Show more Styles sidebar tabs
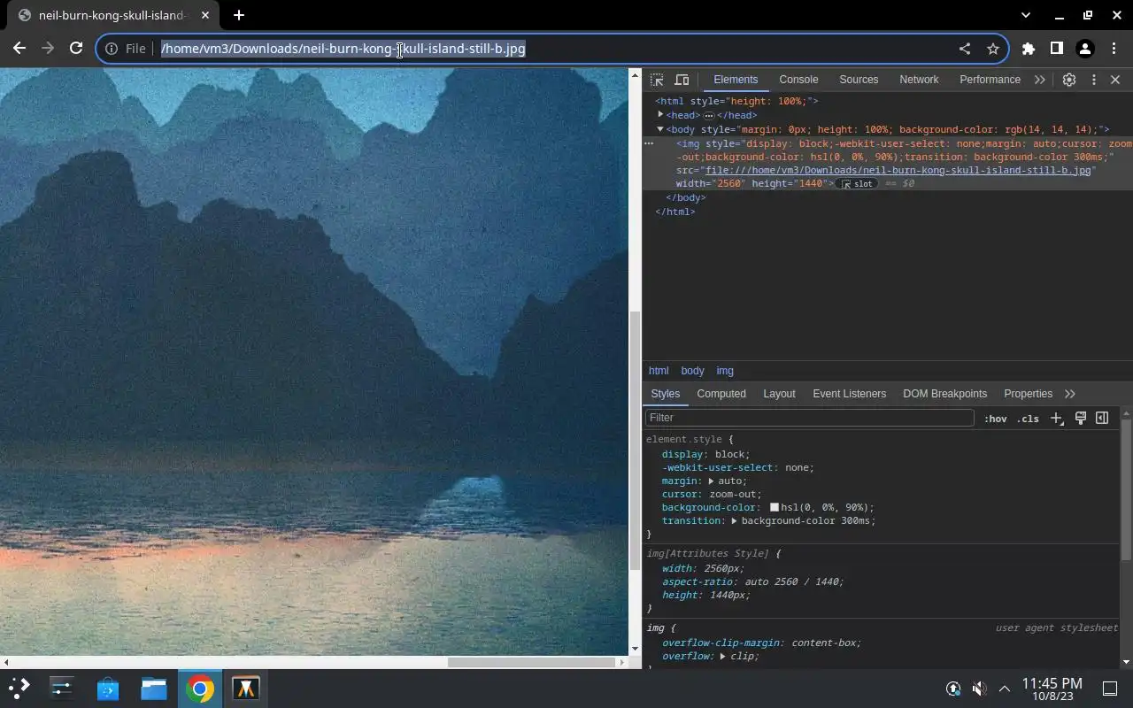 pos(1070,394)
